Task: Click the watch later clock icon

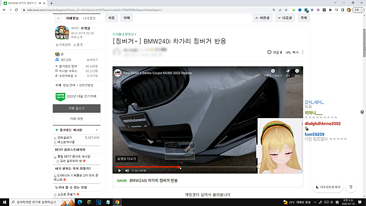Action: 273,71
